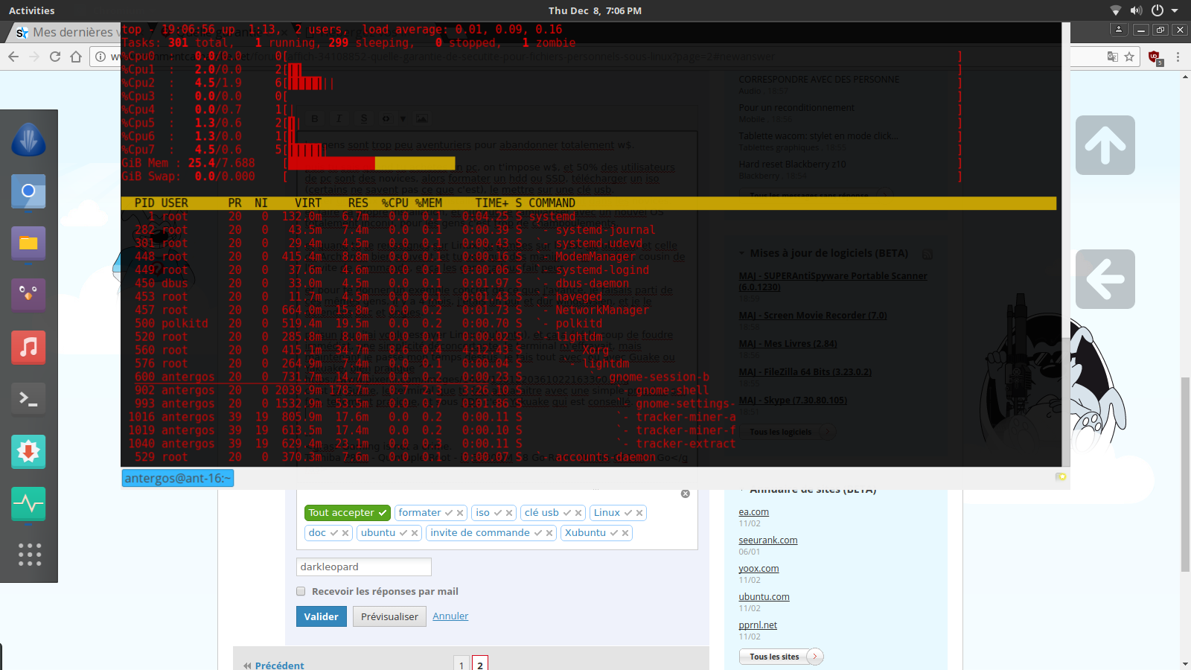The height and width of the screenshot is (670, 1191).
Task: Click the uBlock Origin extension icon
Action: point(1155,57)
